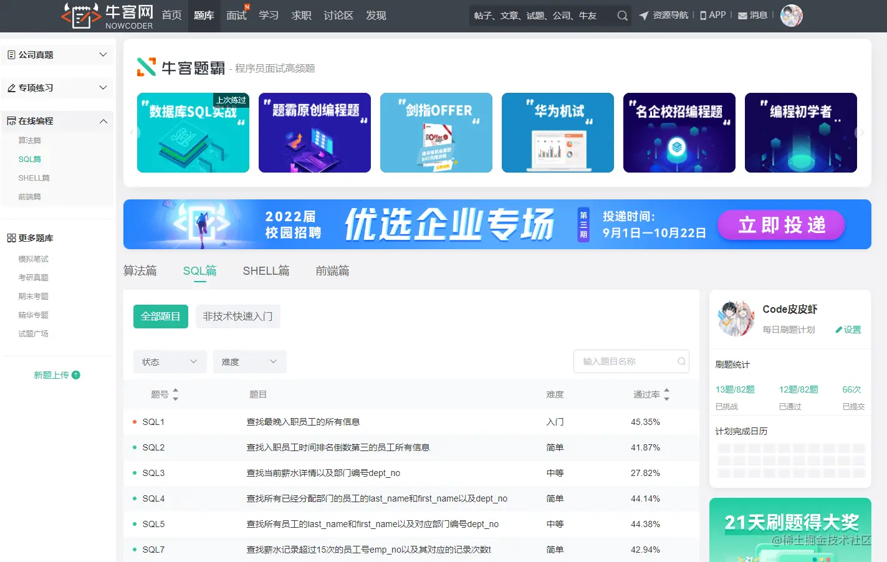Click 13题/82题 已挑战 stat
887x562 pixels.
(735, 397)
